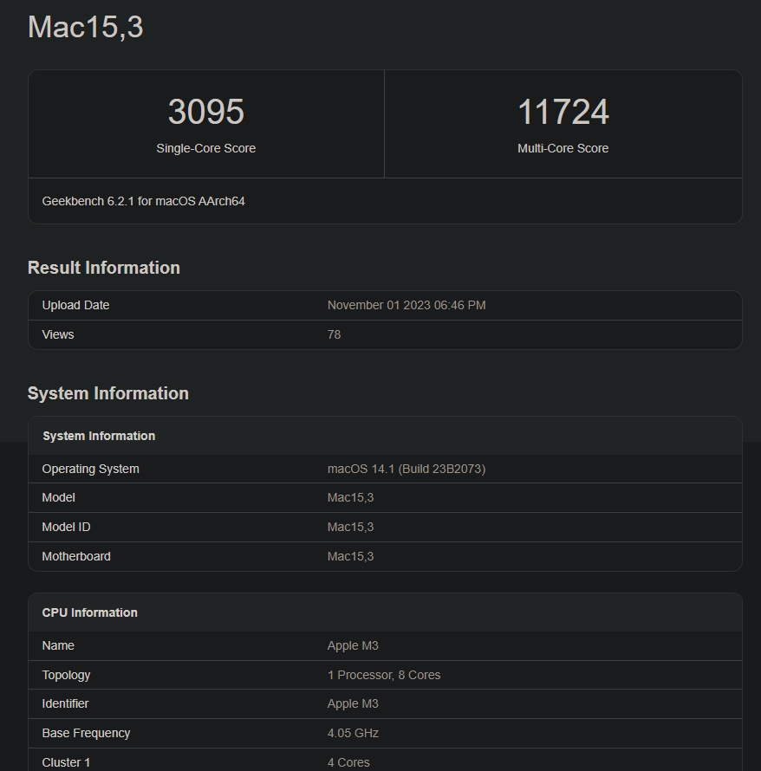Click the November 01 2023 upload date value

[406, 305]
